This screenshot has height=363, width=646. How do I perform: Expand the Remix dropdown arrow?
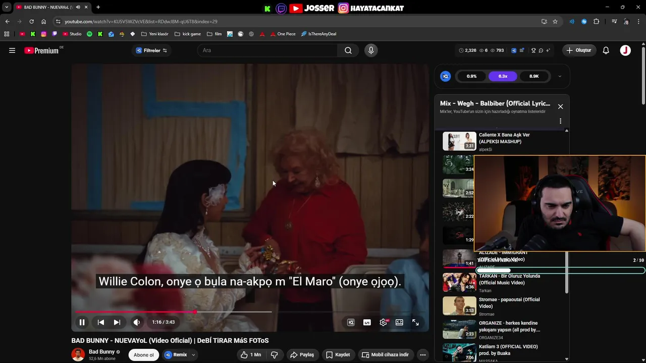(x=193, y=355)
